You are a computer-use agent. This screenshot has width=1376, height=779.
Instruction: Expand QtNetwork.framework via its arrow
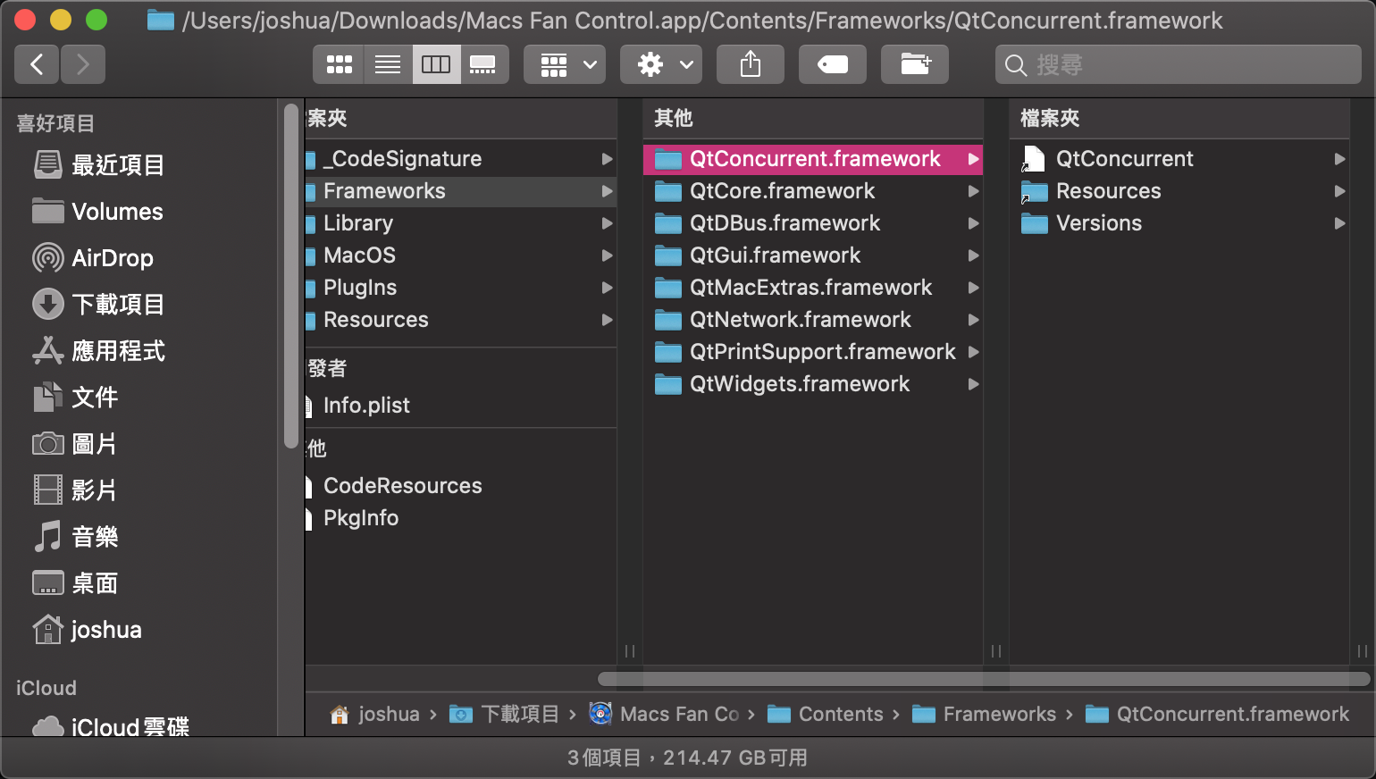pyautogui.click(x=973, y=320)
